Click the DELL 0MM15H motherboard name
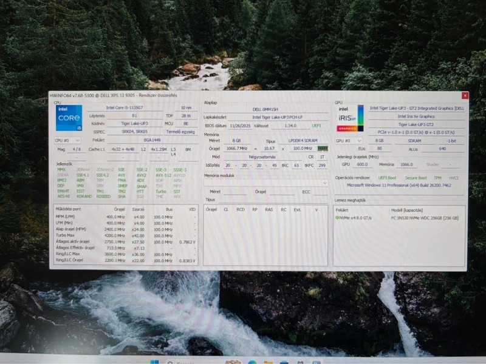486x364 pixels. 265,109
